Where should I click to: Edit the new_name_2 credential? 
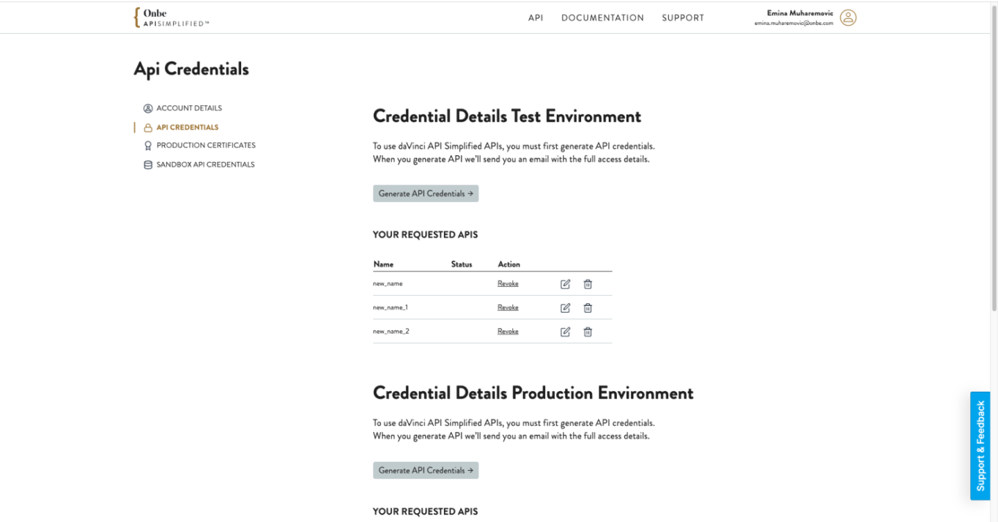(565, 332)
